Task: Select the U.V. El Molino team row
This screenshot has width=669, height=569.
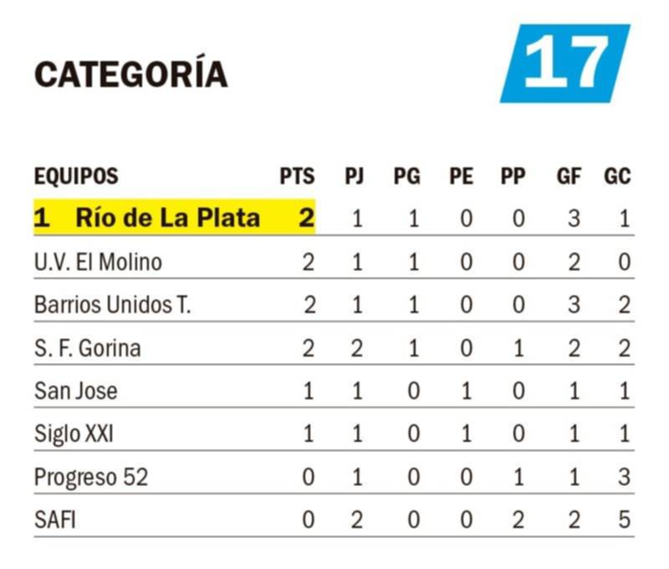Action: [x=334, y=261]
